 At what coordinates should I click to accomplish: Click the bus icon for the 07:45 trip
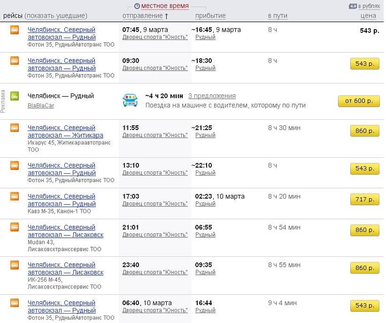tap(15, 30)
